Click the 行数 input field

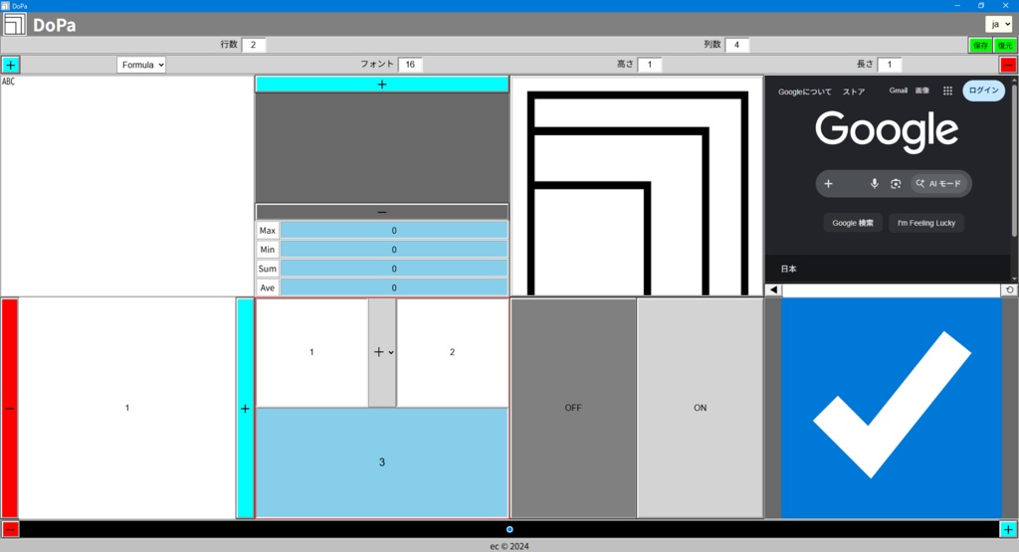click(x=254, y=45)
